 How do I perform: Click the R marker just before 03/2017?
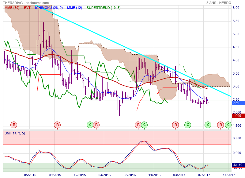tap(175, 125)
